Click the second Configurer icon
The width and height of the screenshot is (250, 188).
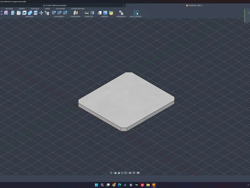(x=59, y=13)
